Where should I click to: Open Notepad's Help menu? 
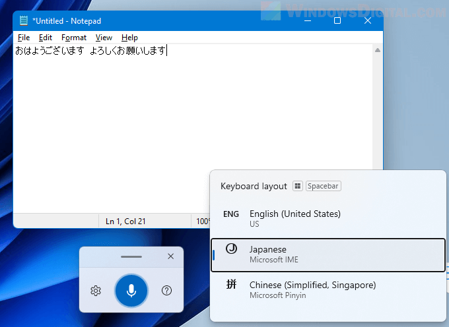[x=129, y=38]
